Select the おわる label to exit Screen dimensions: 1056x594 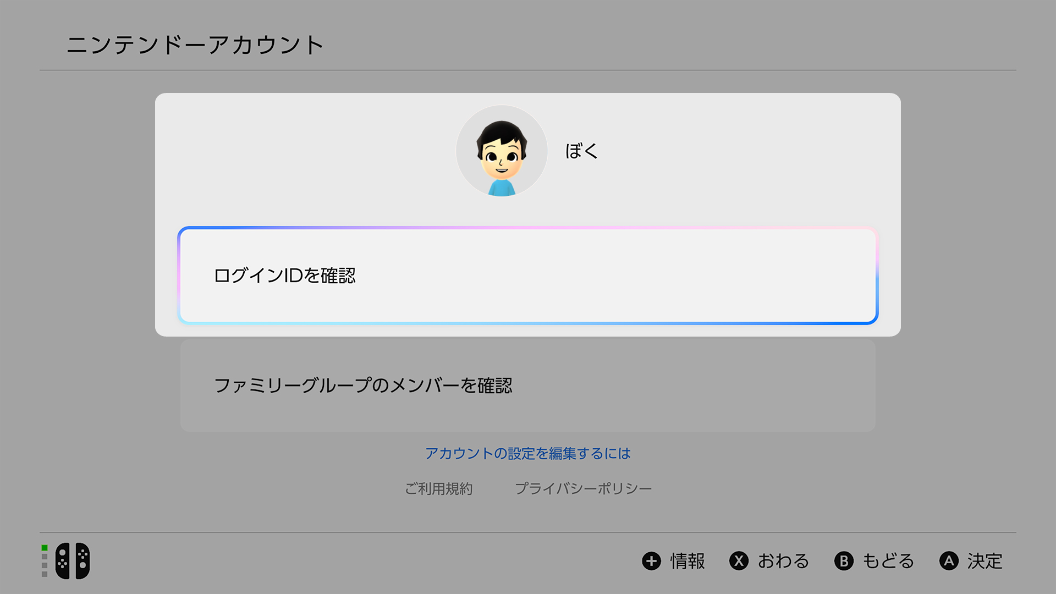(x=783, y=561)
